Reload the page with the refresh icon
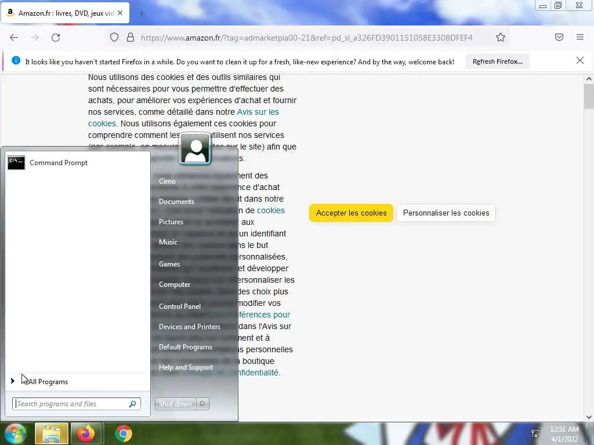This screenshot has width=594, height=445. 56,38
